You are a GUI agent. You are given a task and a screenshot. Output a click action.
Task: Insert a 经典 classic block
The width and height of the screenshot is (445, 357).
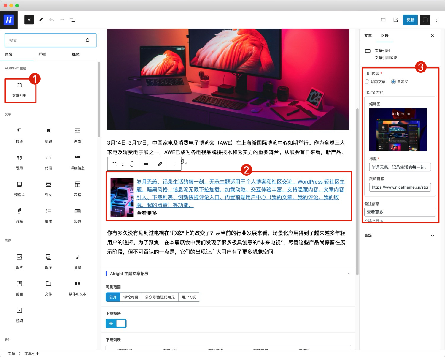[x=77, y=216]
